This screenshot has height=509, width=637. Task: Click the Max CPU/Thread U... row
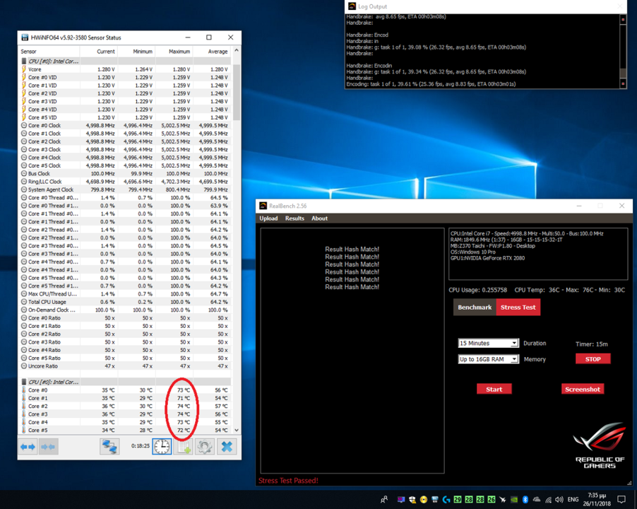pos(125,294)
